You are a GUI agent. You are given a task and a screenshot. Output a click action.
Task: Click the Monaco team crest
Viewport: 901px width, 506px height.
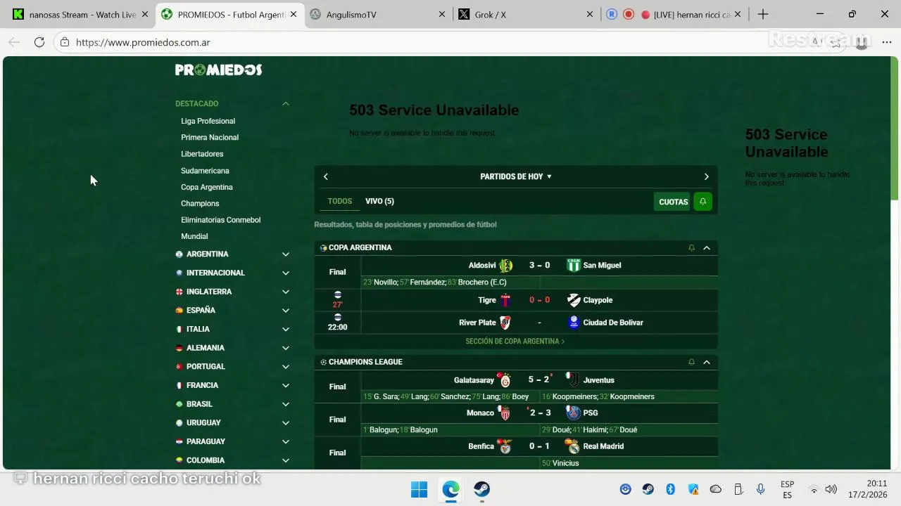505,413
